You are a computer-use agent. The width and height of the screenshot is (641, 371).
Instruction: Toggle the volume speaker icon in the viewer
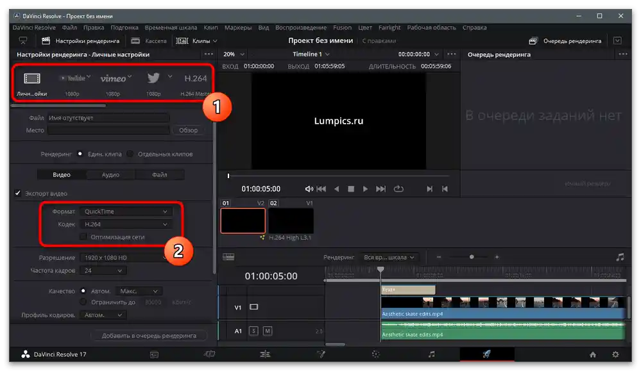[x=309, y=189]
